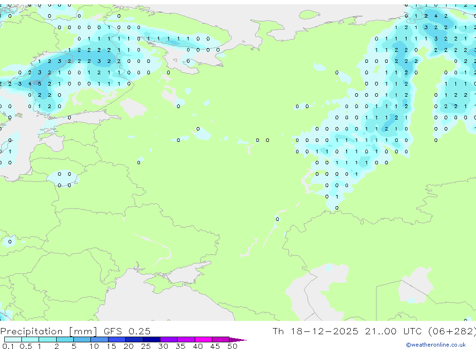Click the 'Th 18-12-2025' date text
476x349 pixels.
click(316, 331)
